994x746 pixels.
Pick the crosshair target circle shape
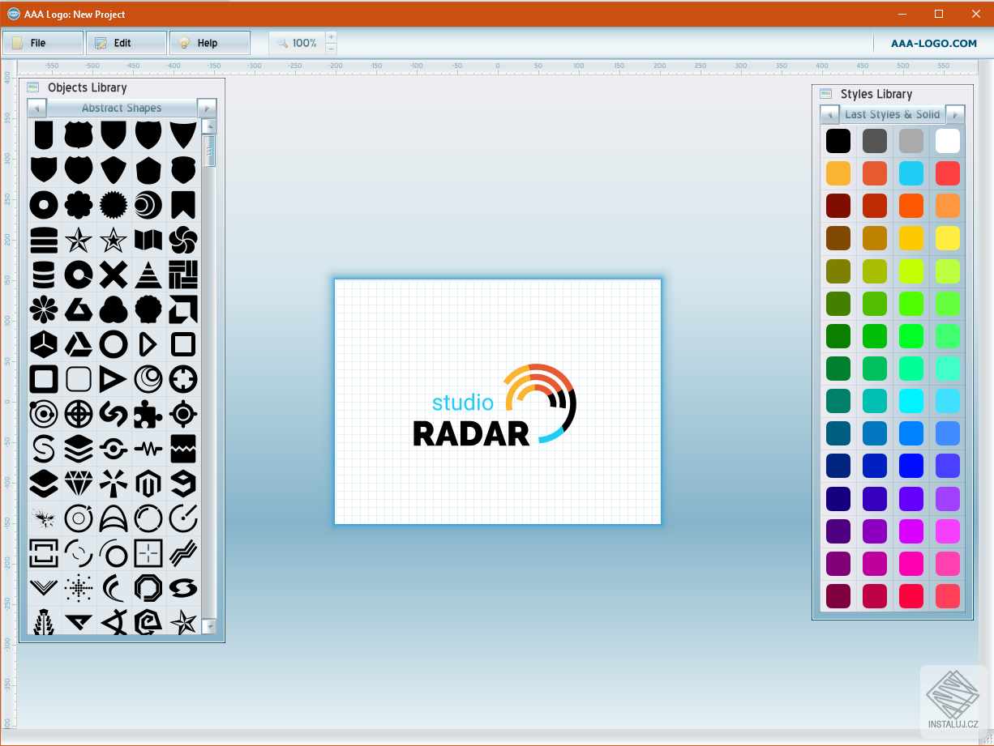79,414
